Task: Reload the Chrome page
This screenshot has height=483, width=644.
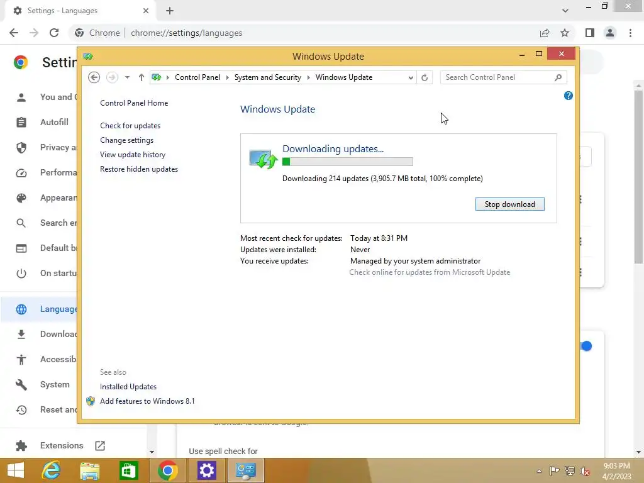Action: pos(54,33)
